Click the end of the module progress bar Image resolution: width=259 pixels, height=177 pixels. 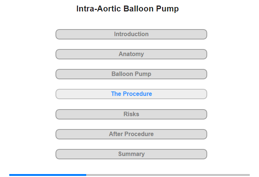[249, 175]
